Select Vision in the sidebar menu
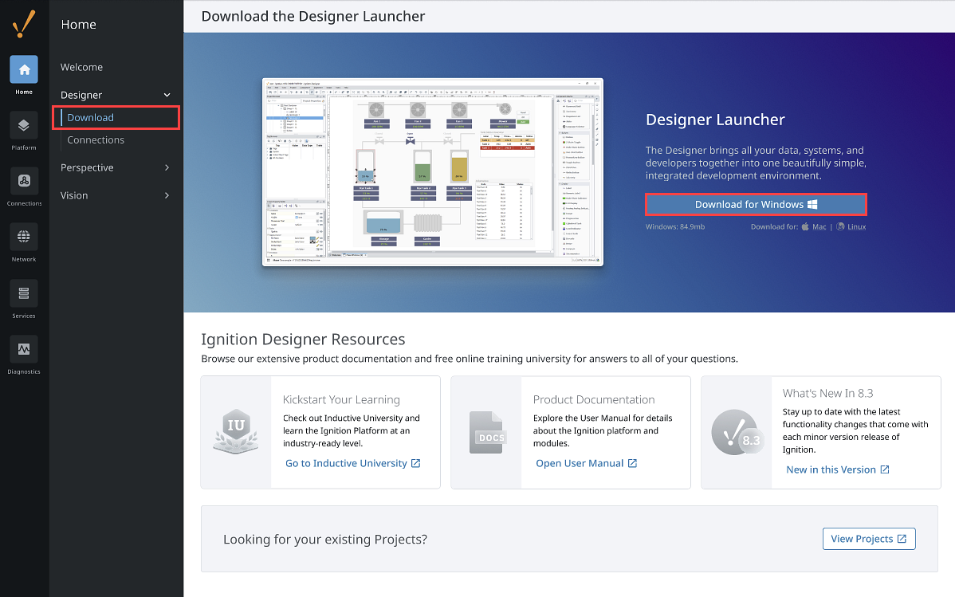 (x=74, y=195)
